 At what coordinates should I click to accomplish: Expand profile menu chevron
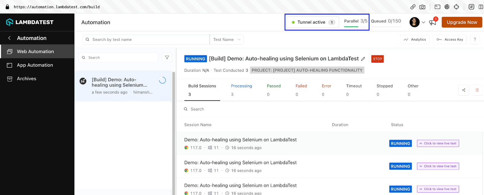point(423,22)
